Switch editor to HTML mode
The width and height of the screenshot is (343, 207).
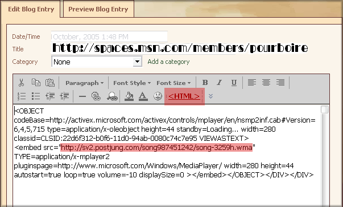point(184,96)
